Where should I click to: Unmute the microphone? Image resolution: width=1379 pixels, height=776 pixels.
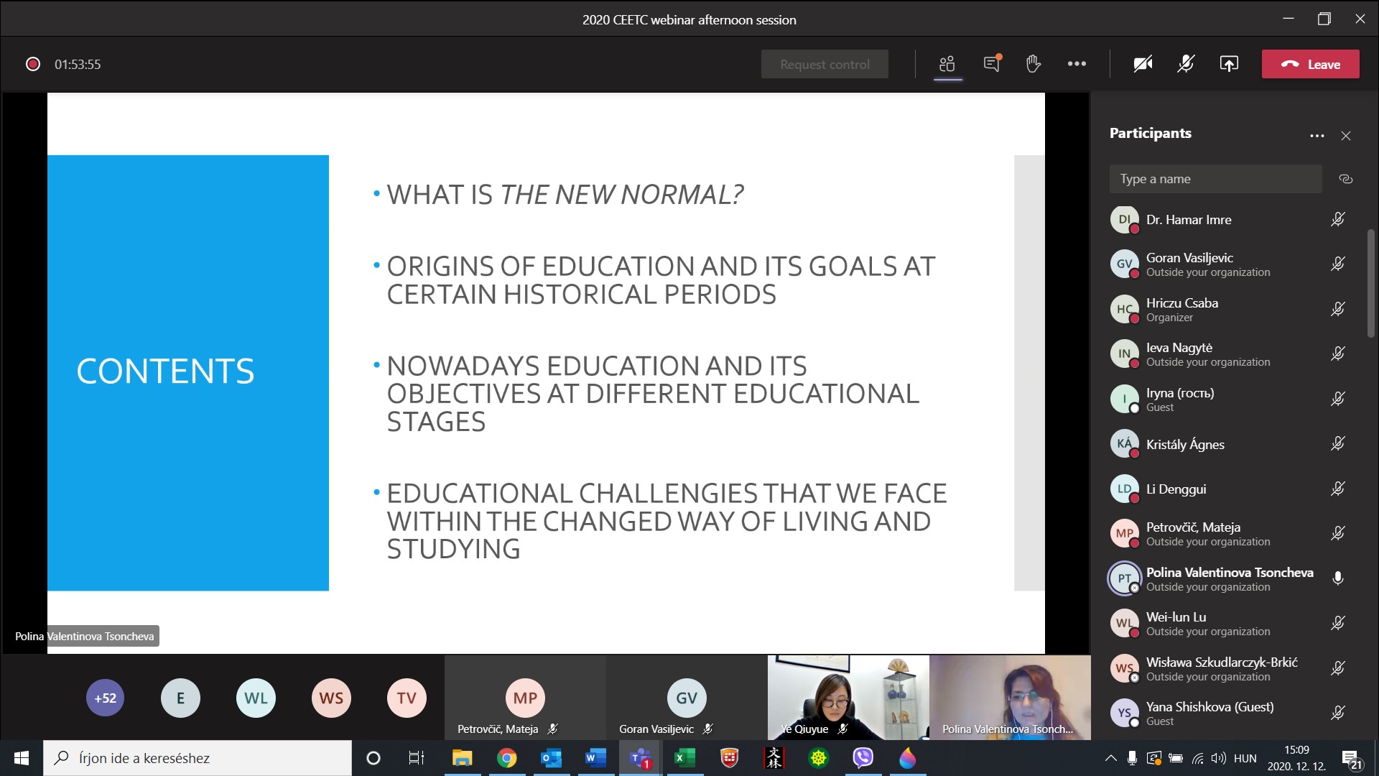pyautogui.click(x=1186, y=64)
